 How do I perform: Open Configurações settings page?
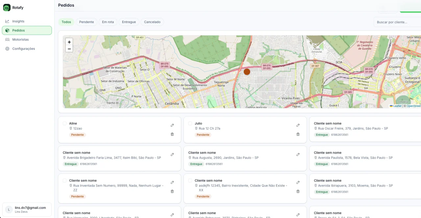27,49
